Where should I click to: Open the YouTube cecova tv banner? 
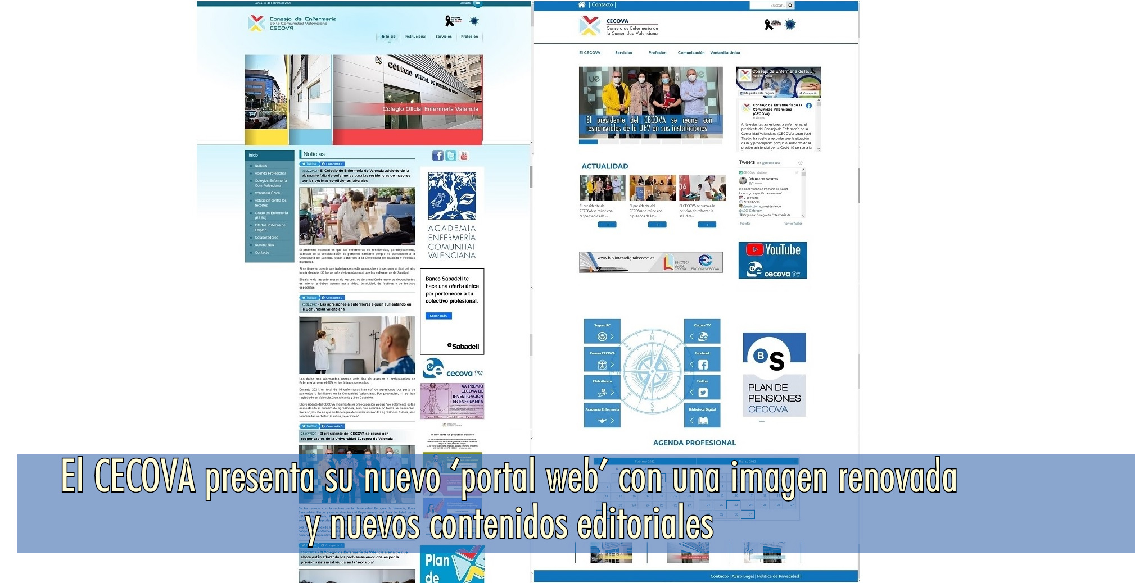tap(772, 260)
